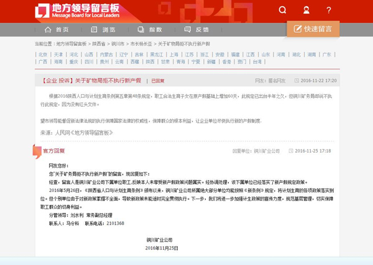Click the list icon beside 浏览
The image size is (373, 265).
[94, 29]
